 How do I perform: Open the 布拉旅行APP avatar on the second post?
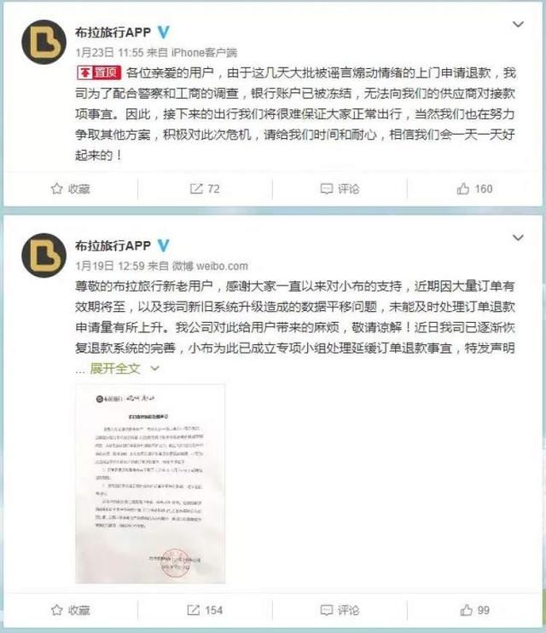(44, 256)
